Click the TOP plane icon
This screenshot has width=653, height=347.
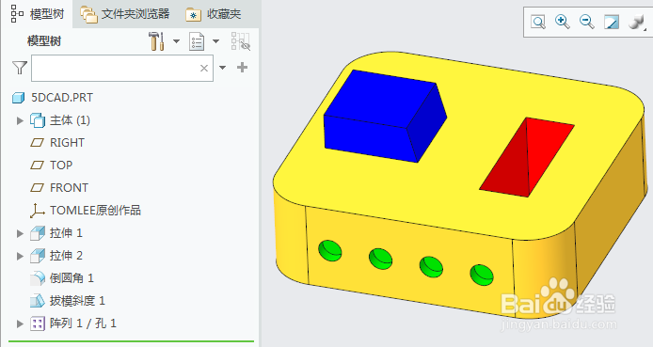37,166
